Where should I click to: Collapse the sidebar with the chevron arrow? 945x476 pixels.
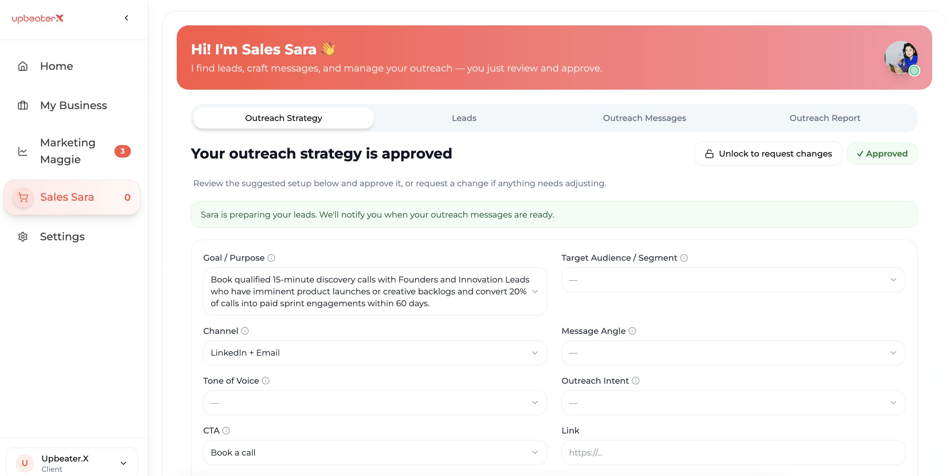(x=127, y=18)
